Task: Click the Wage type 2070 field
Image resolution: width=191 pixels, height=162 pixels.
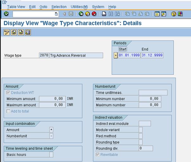Action: click(x=44, y=55)
